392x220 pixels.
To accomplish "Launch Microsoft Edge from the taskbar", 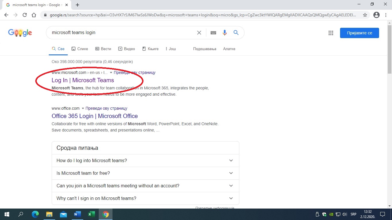I will pyautogui.click(x=35, y=214).
